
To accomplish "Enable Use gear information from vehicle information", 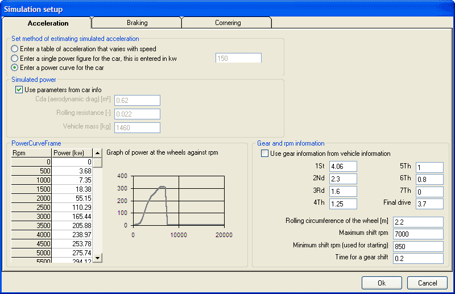I will pyautogui.click(x=264, y=154).
